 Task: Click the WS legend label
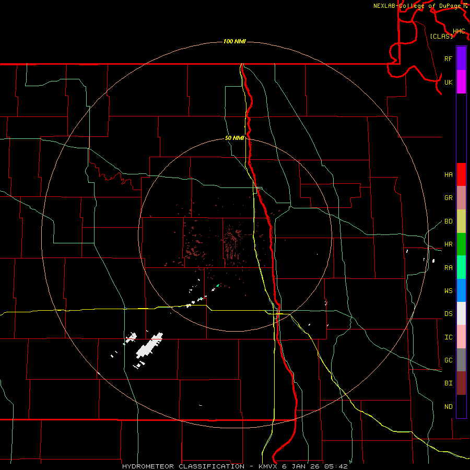coord(448,290)
